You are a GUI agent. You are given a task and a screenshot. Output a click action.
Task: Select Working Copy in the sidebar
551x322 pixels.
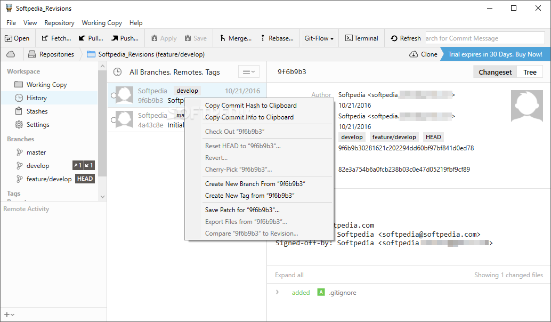point(50,85)
